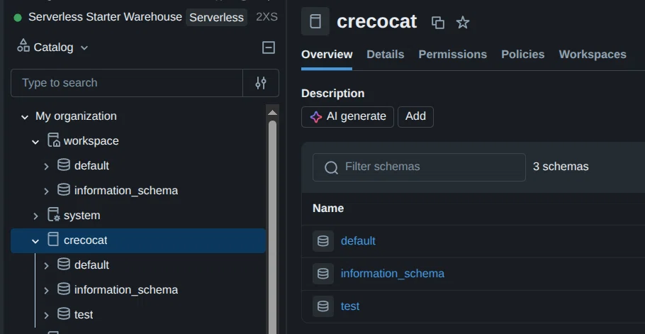Image resolution: width=645 pixels, height=334 pixels.
Task: Select system in catalog tree
Action: [x=82, y=216]
